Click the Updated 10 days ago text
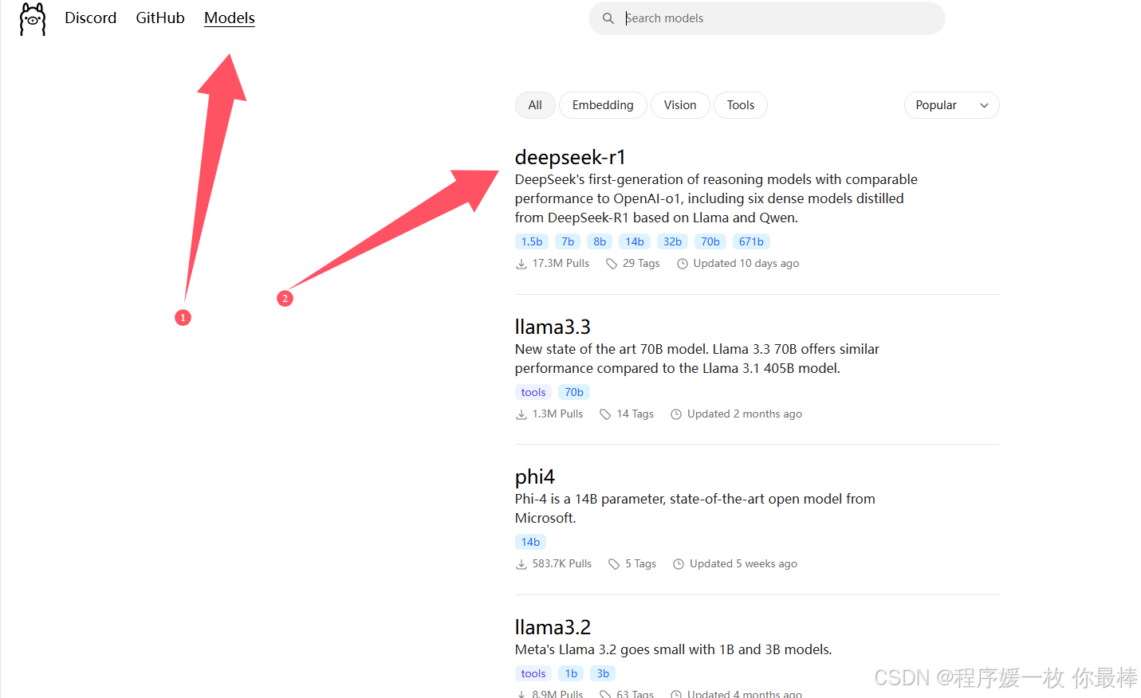The height and width of the screenshot is (698, 1141). pyautogui.click(x=746, y=263)
